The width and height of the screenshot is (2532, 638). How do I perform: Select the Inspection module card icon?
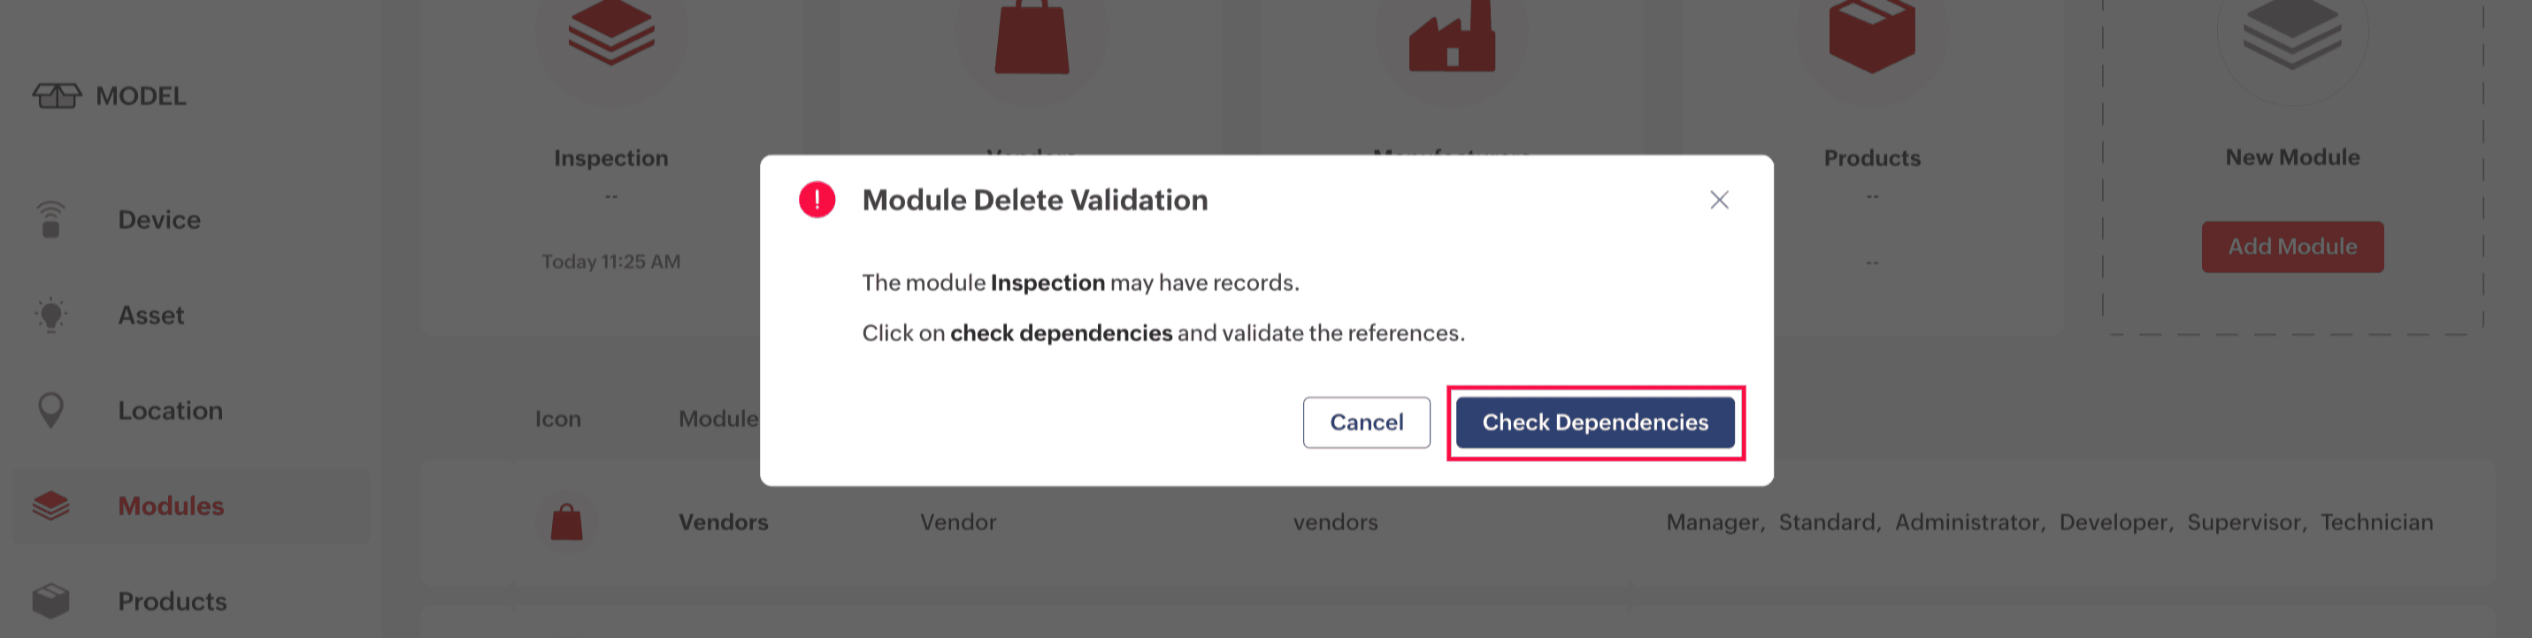pos(610,34)
